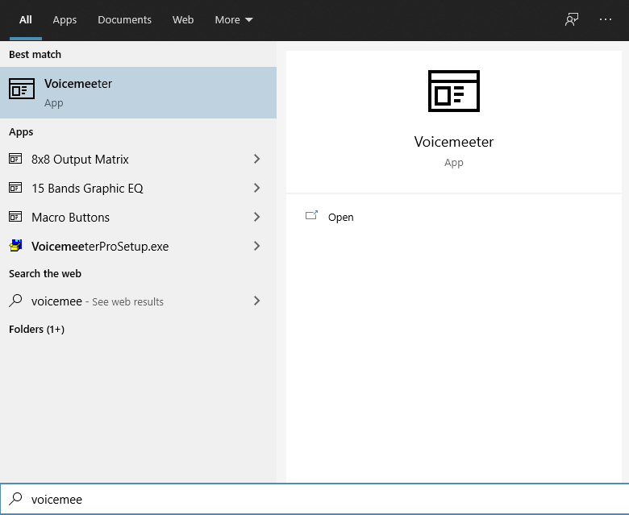
Task: Click the VoicemeeterProSetup.exe installer icon
Action: click(15, 247)
